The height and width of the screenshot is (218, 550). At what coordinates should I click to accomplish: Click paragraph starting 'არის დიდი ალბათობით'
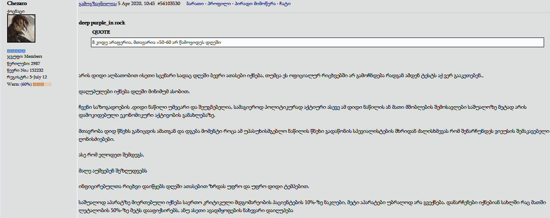coord(281,77)
